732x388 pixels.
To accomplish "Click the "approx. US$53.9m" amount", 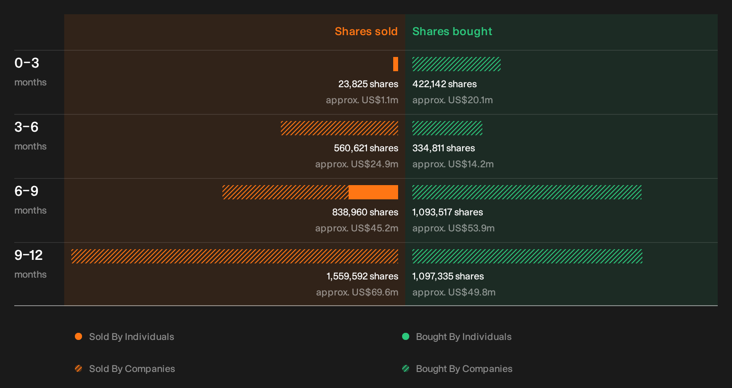I will coord(453,228).
